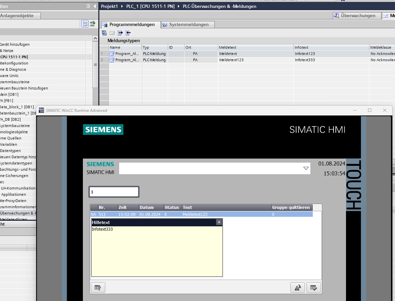Screen dimensions: 395x301
Task: Click the tree icon with green arrow
Action: tap(93, 24)
